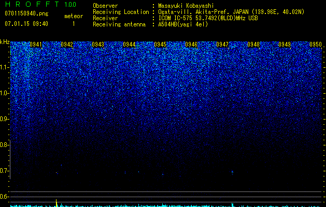This screenshot has height=207, width=326.
Task: Click the HROFFT 1.0.0 title text
Action: pos(40,4)
